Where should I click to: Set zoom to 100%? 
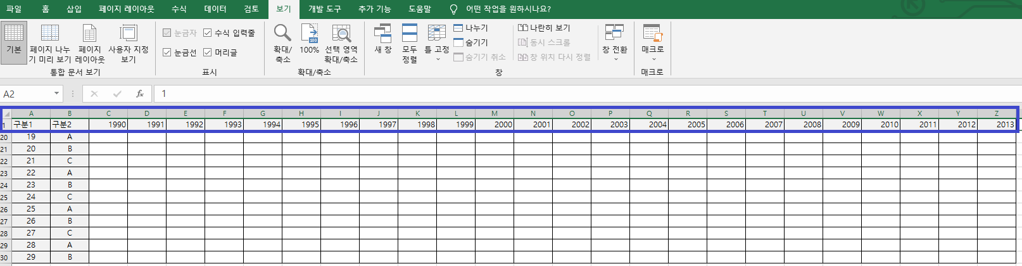(x=309, y=39)
